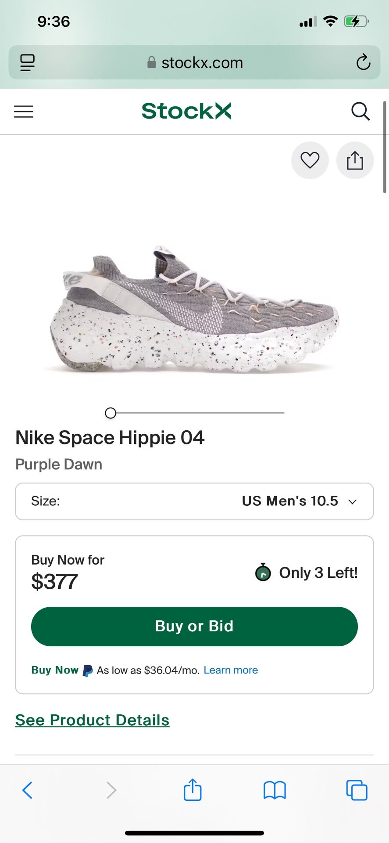This screenshot has width=389, height=843.
Task: Tap the chevron beside US Men's 10.5
Action: [352, 501]
